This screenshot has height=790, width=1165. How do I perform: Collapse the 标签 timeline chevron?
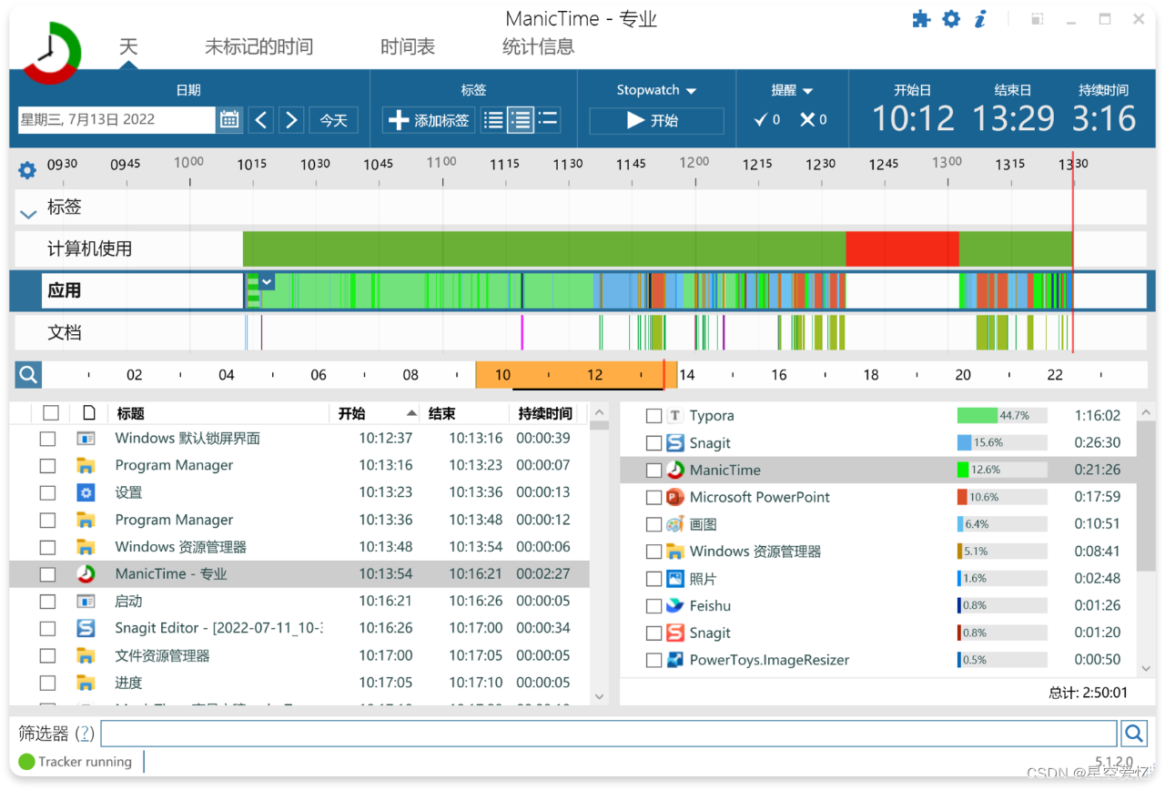[28, 214]
